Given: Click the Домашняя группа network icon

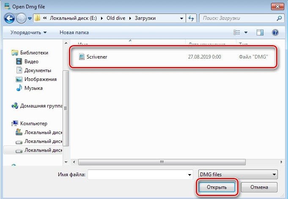Looking at the screenshot, I should [x=15, y=106].
